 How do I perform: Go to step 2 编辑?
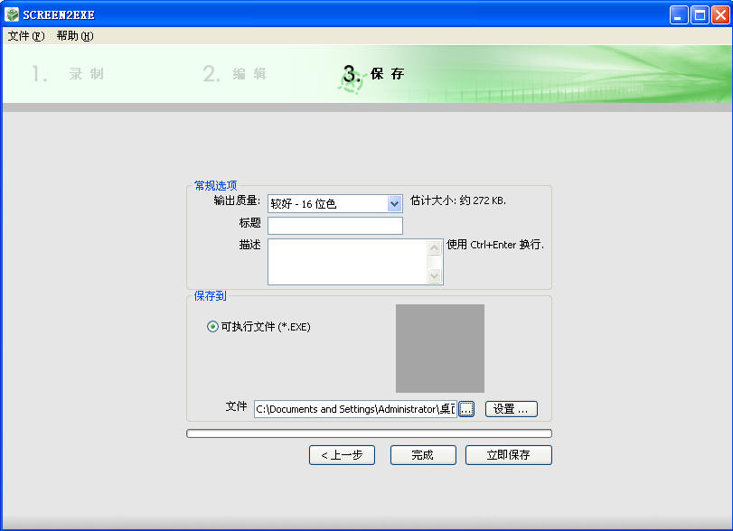[235, 74]
